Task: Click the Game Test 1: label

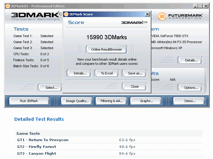Action: click(23, 36)
